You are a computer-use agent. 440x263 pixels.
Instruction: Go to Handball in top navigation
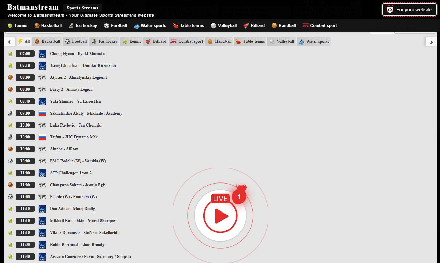coord(284,26)
